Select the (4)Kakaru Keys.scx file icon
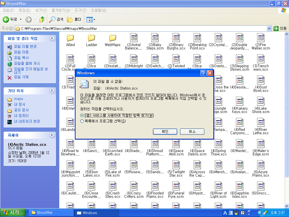Image resolution: width=289 pixels, height=217 pixels. (239, 101)
